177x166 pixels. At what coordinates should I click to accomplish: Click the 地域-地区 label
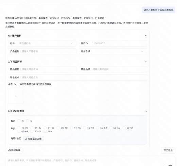pyautogui.click(x=16, y=138)
